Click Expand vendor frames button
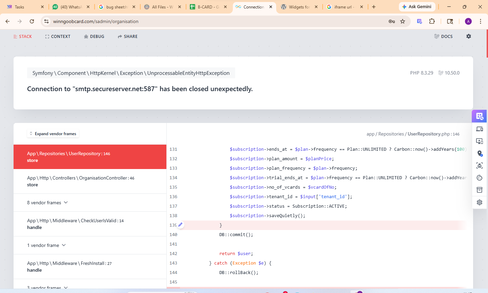 coord(53,133)
